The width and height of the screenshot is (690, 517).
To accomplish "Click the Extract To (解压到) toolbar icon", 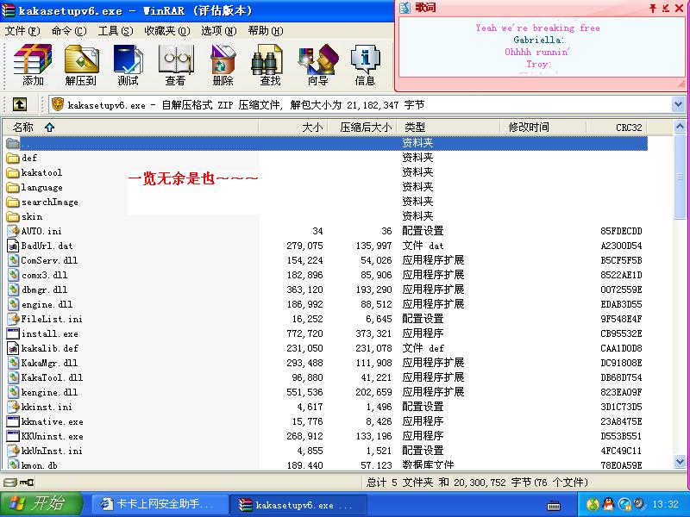I will (81, 65).
